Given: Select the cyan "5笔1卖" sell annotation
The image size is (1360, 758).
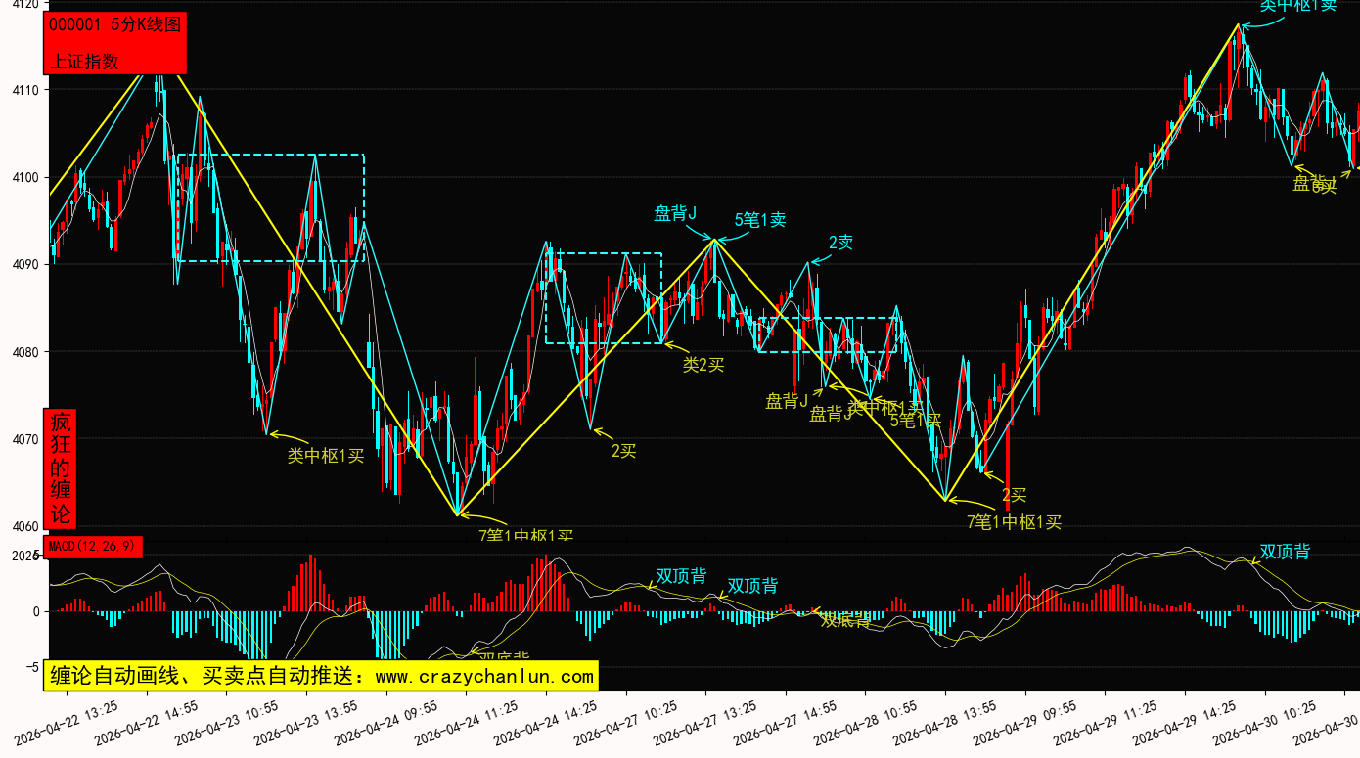Looking at the screenshot, I should (x=760, y=220).
